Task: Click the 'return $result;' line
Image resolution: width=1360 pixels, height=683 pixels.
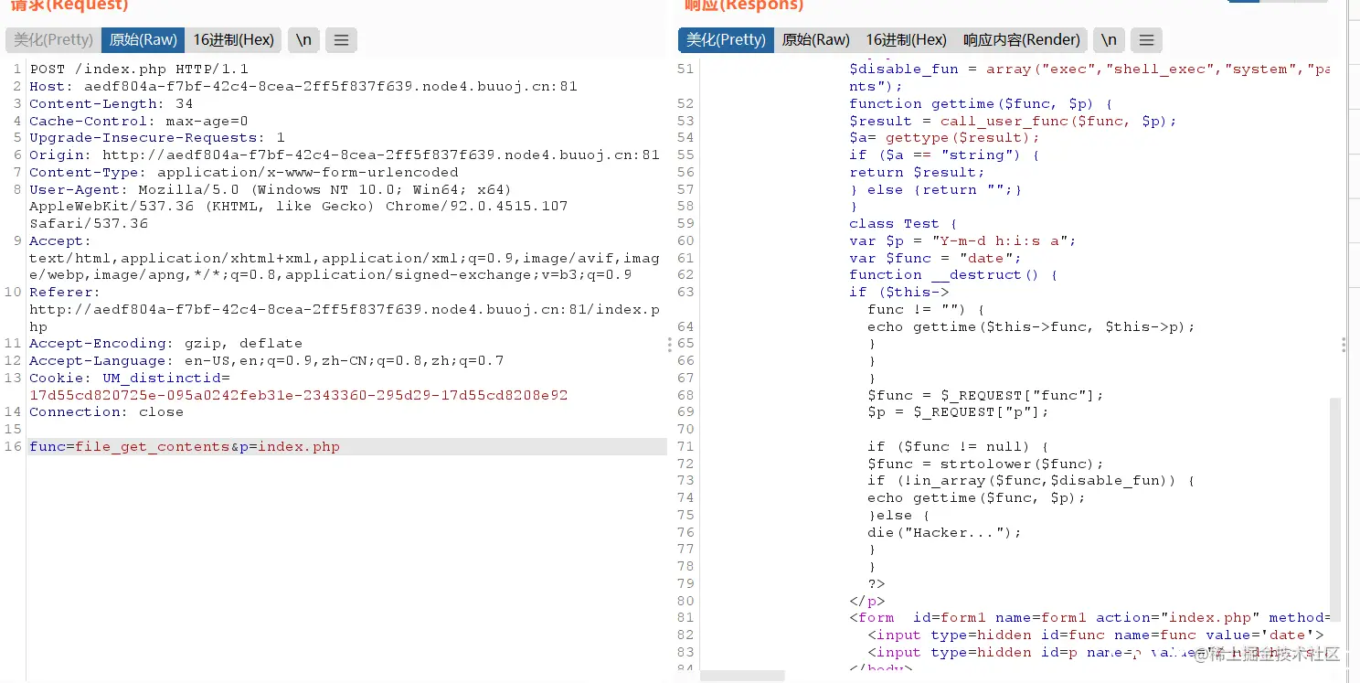Action: 917,172
